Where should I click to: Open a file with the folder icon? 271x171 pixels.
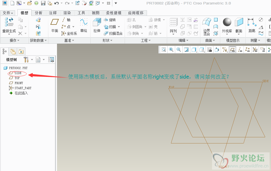pos(30,3)
